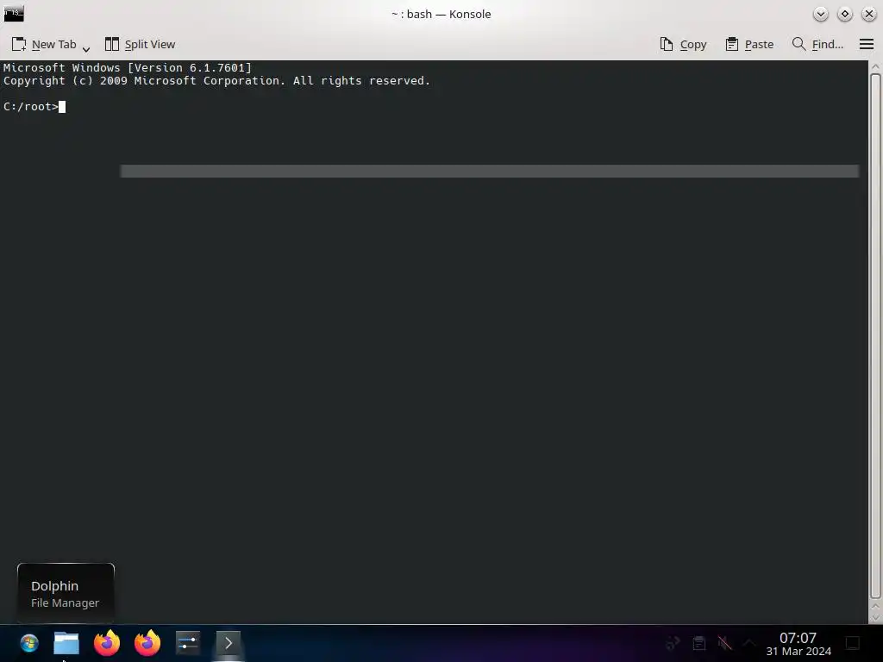
Task: Click the Split View toolbar button
Action: 141,45
